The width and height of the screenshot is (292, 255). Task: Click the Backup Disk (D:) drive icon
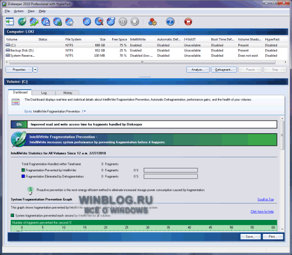[x=8, y=50]
